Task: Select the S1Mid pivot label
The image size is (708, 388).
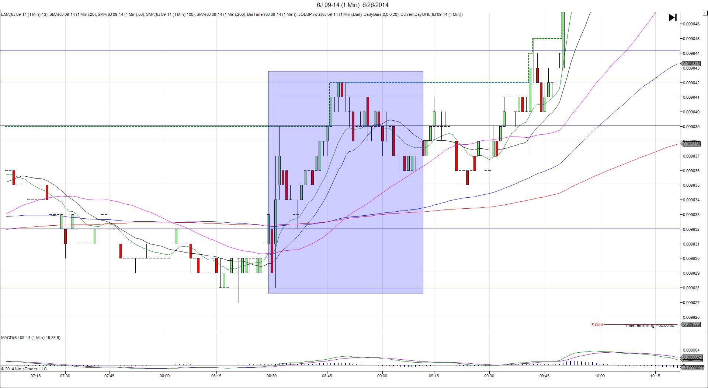Action: (597, 325)
